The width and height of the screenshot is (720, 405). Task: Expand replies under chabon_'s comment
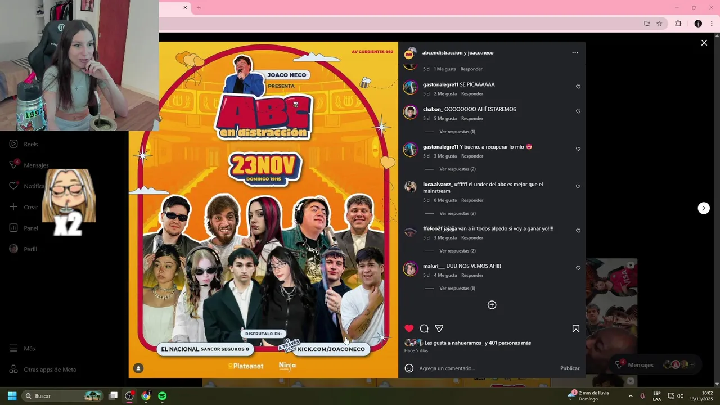(457, 132)
